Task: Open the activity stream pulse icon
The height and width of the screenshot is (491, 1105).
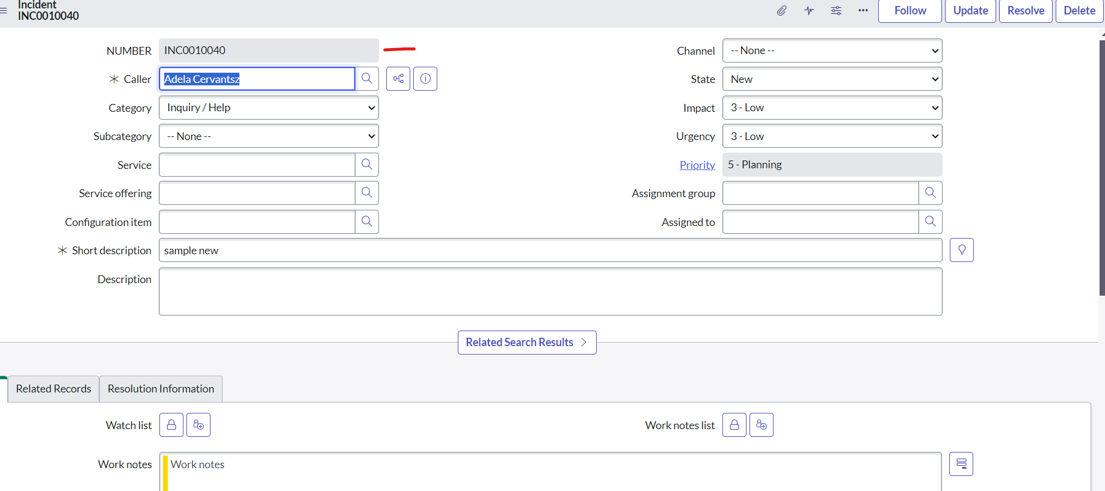Action: click(809, 11)
